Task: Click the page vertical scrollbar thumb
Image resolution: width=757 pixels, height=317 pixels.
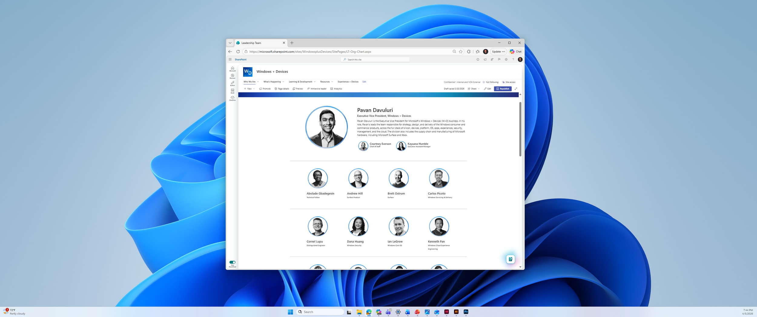Action: tap(520, 129)
